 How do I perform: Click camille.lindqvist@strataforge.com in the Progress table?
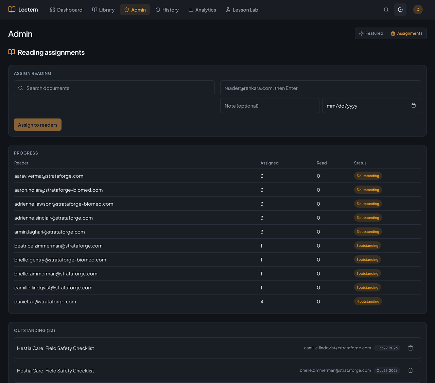(x=53, y=288)
